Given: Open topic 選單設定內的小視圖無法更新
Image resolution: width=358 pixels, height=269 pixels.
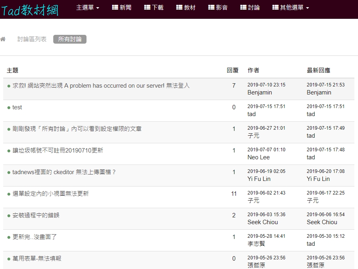Looking at the screenshot, I should (x=50, y=194).
